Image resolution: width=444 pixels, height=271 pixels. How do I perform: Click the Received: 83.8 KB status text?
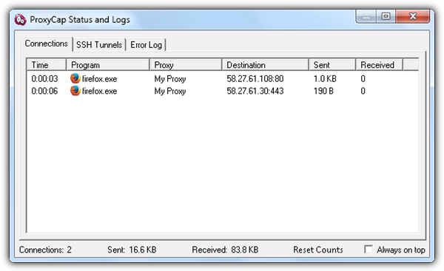[225, 250]
